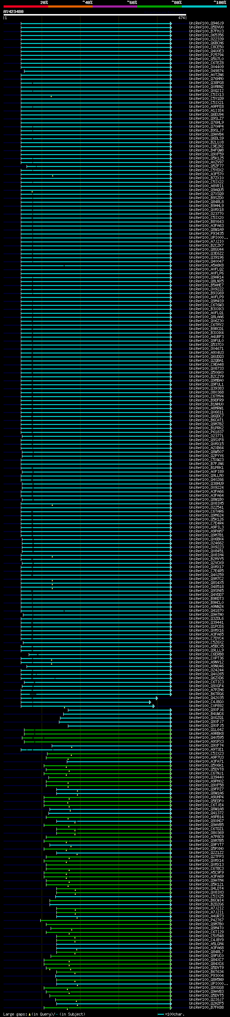Select hit label UniRef100_Q1L642
This screenshot has height=1017, width=230.
(206, 729)
